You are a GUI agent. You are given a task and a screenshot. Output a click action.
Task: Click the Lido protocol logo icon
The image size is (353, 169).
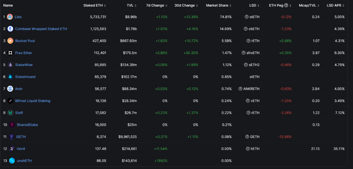point(10,17)
